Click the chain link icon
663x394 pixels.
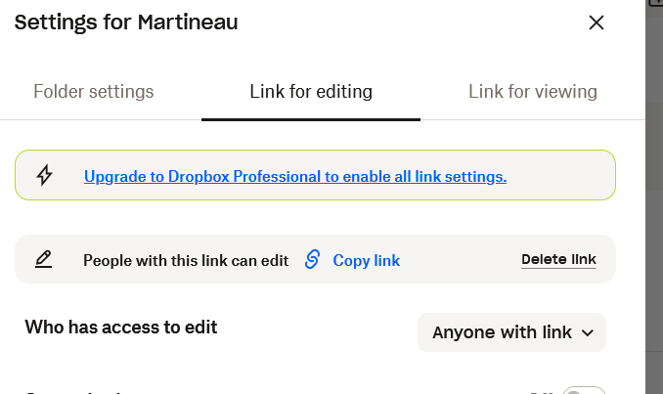312,260
